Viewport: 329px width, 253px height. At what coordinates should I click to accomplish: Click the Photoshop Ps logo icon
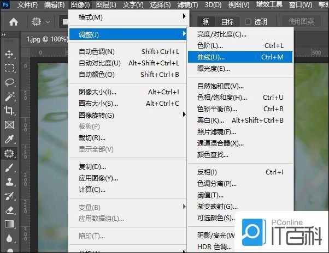tap(5, 4)
